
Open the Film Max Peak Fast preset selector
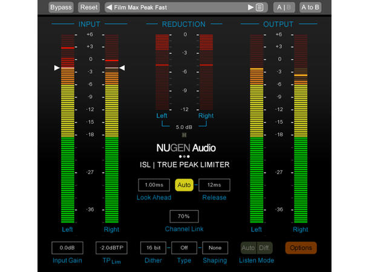tap(186, 7)
